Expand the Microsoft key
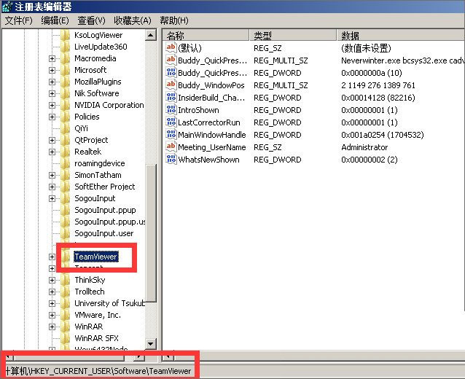The image size is (465, 379). (x=52, y=70)
